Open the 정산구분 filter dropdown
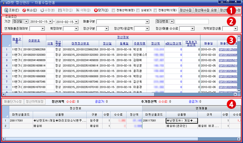Viewport: 243px width, 143px height. pyautogui.click(x=106, y=28)
